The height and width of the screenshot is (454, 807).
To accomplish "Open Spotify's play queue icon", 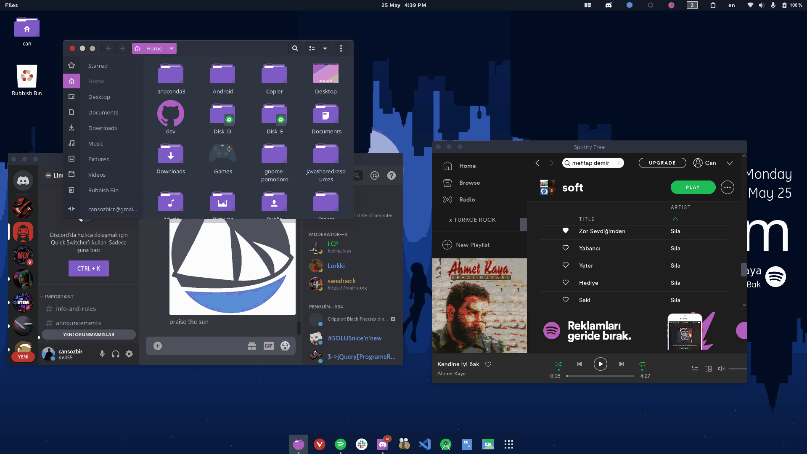I will (695, 368).
